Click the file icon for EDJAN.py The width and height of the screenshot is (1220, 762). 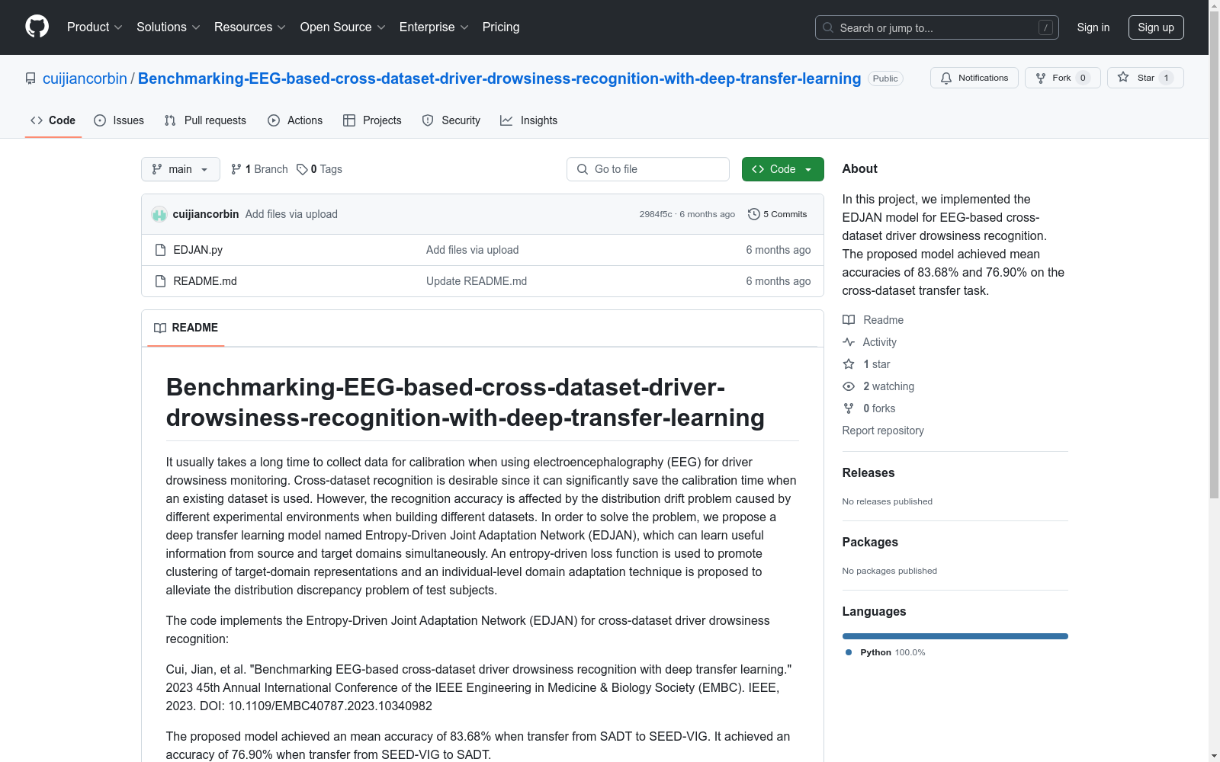click(x=160, y=250)
